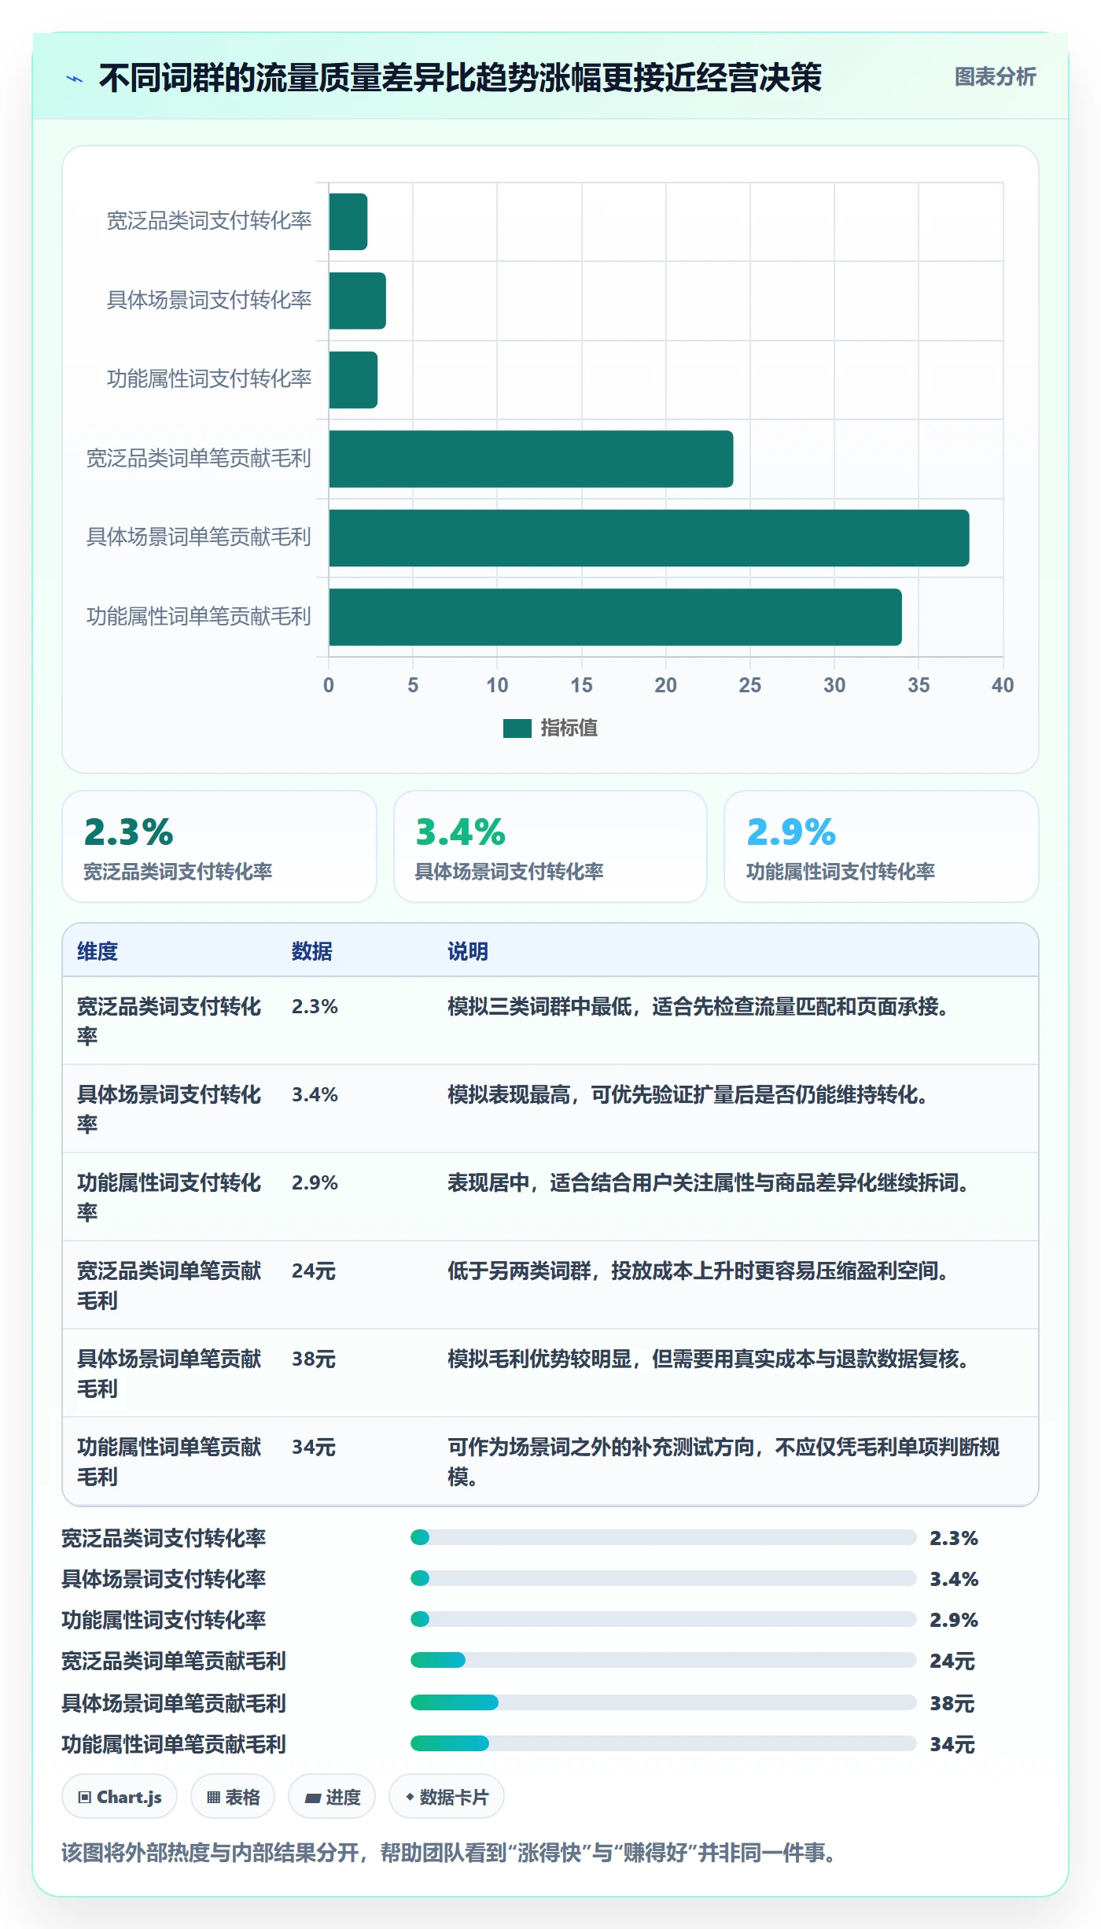Click the 具体场景词单笔贡献毛利 y-axis label

199,537
